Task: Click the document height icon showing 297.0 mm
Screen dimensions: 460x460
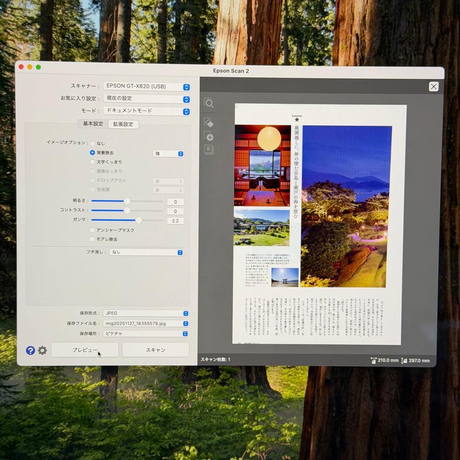Action: click(403, 360)
